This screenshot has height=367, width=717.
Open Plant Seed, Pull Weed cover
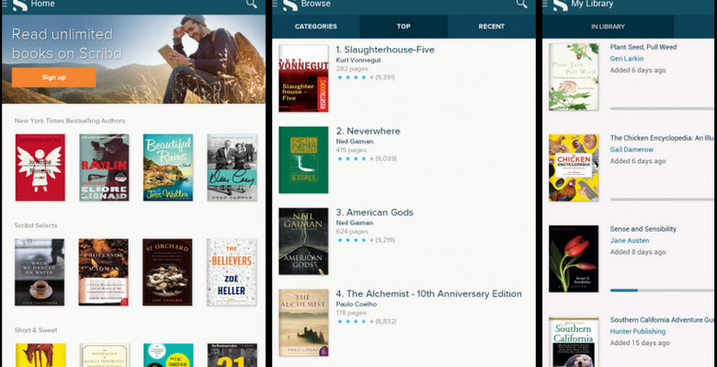point(574,76)
